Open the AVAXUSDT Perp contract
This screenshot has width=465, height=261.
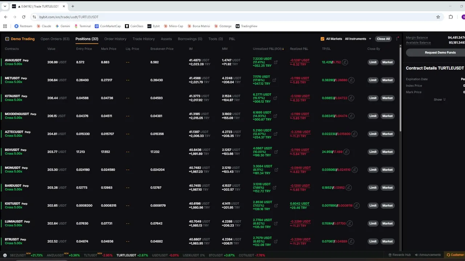17,60
